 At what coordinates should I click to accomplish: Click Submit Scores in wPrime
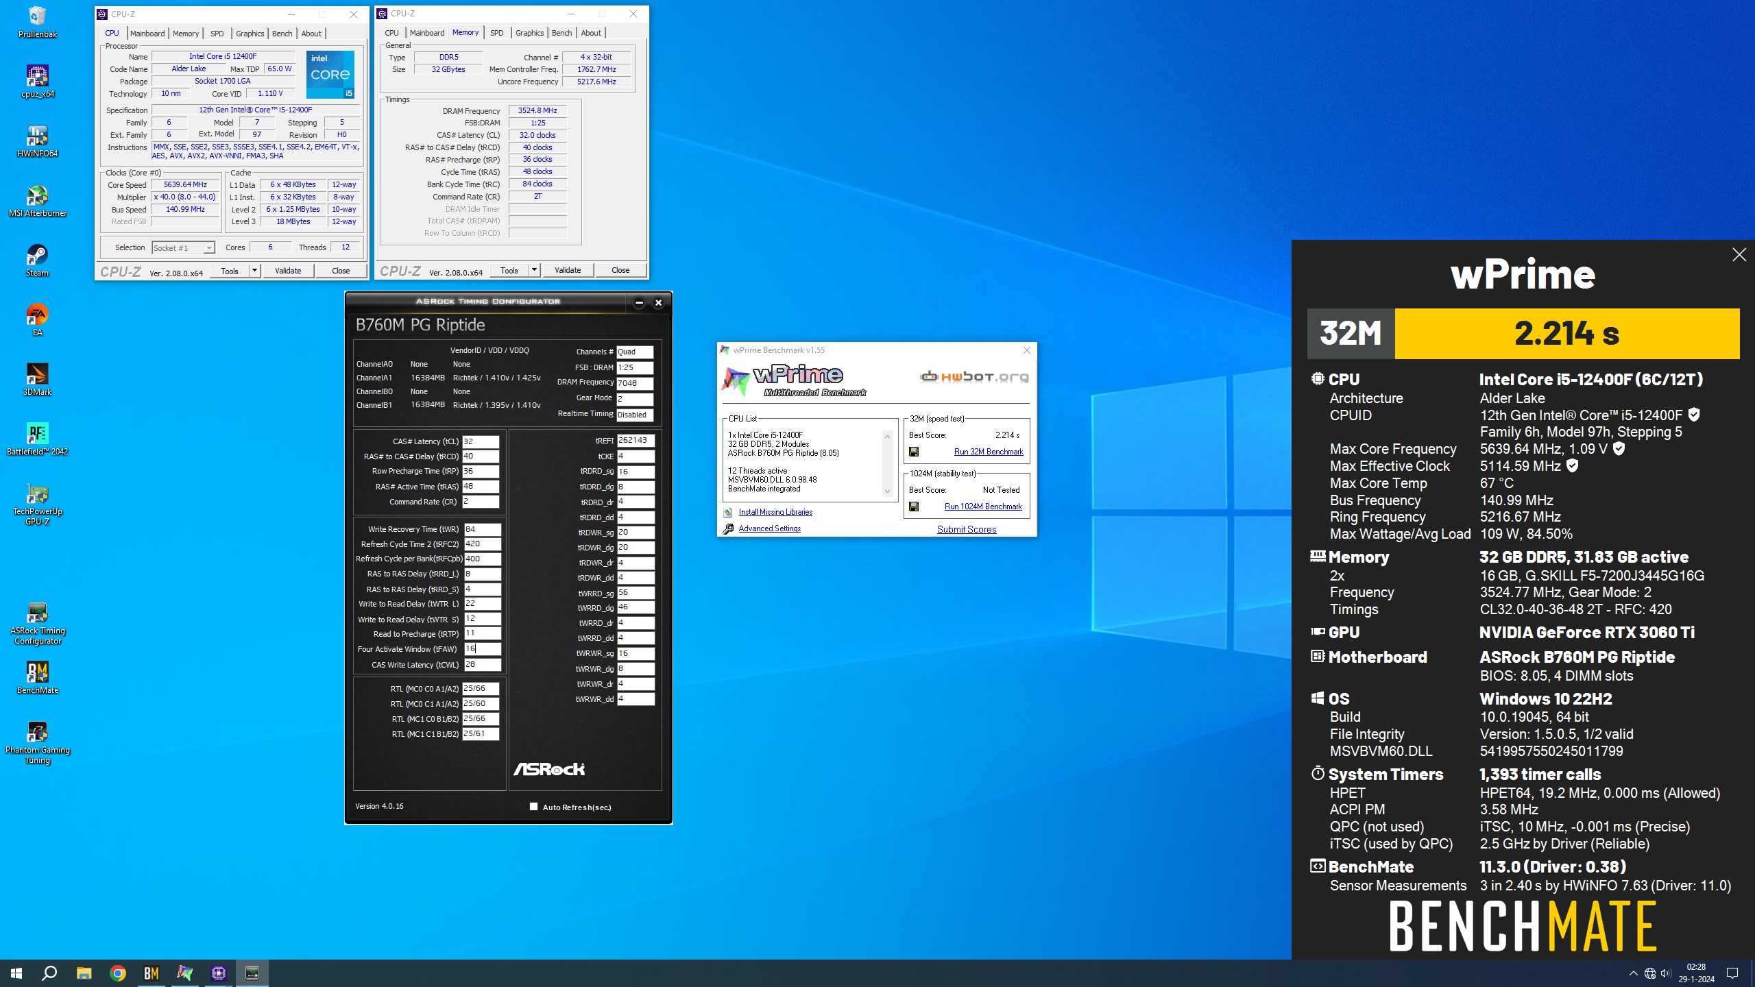(x=967, y=529)
